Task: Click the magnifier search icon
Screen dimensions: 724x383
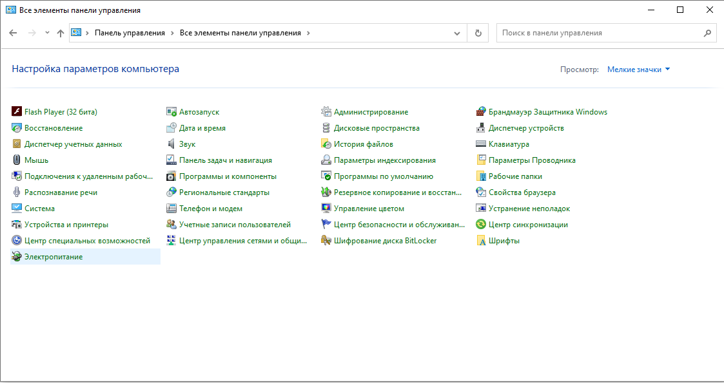Action: click(x=707, y=33)
